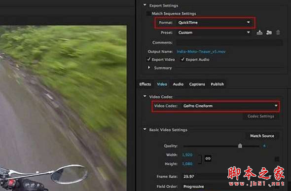
Task: Click the Width value 1,920
Action: tap(187, 154)
